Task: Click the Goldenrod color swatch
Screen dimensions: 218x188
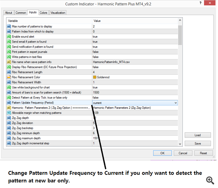Action: pyautogui.click(x=95, y=77)
